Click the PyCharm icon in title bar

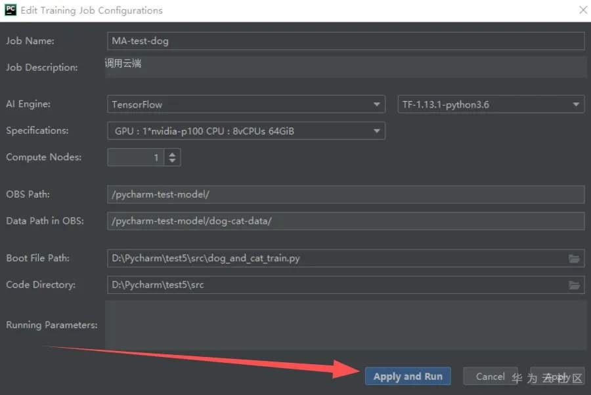coord(10,10)
